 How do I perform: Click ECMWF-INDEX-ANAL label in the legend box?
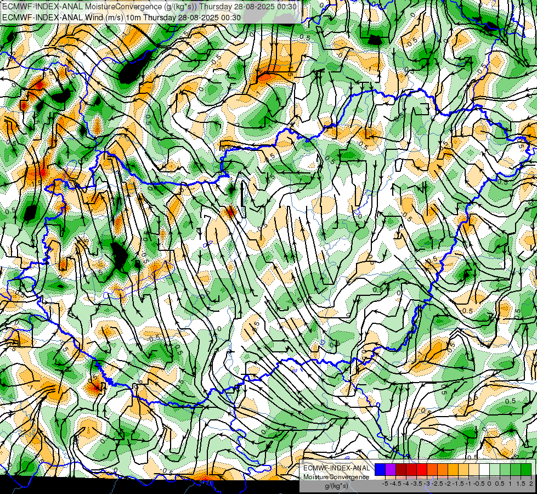(x=336, y=468)
